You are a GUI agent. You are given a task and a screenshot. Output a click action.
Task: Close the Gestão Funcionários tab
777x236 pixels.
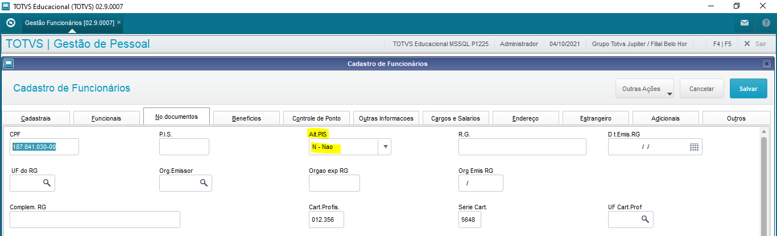click(x=119, y=23)
